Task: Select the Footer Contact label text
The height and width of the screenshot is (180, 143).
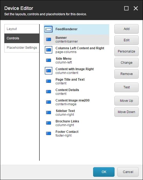Action: click(x=67, y=132)
